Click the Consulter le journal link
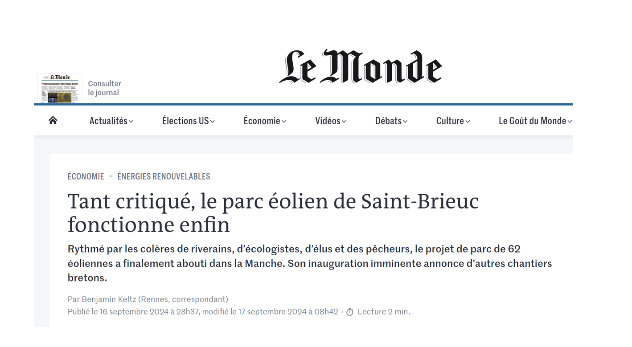The image size is (632, 347). 104,88
